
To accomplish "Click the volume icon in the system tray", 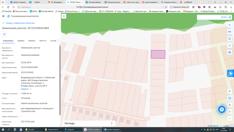I will pos(213,130).
